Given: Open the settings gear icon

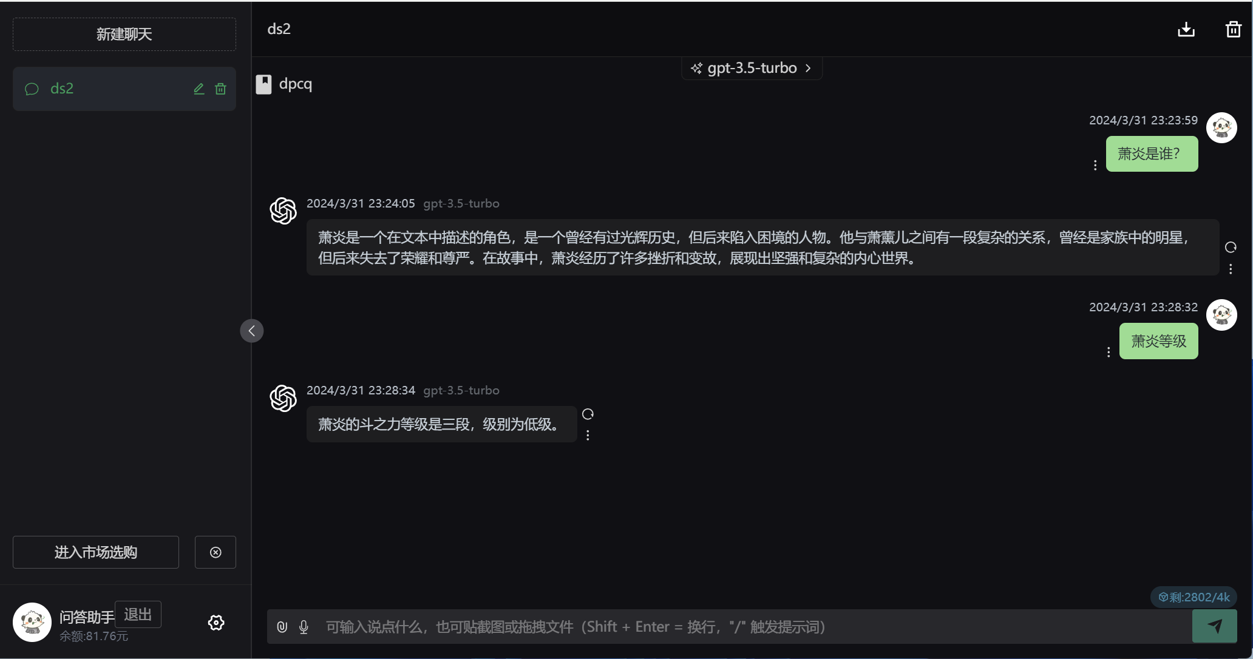Looking at the screenshot, I should pos(216,623).
